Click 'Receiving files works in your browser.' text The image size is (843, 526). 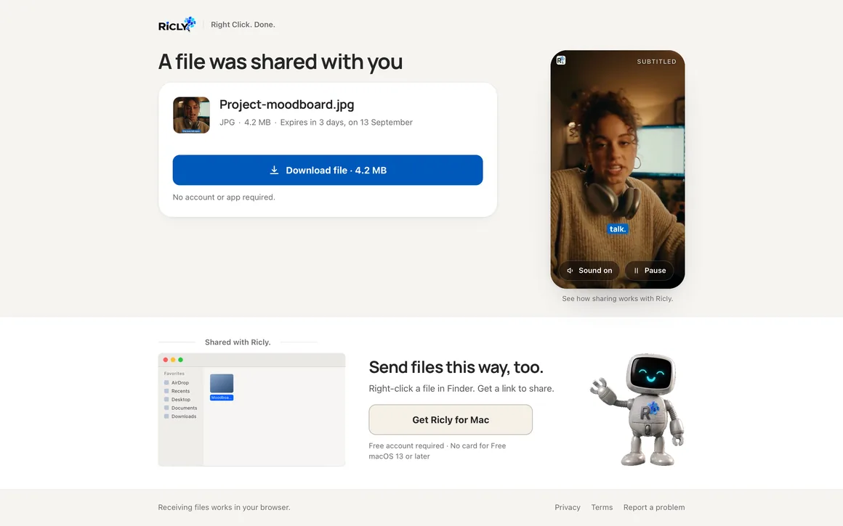pyautogui.click(x=224, y=507)
